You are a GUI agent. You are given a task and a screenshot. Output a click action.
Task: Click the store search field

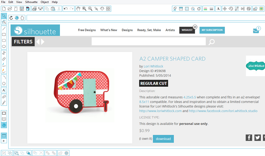[x=149, y=42]
